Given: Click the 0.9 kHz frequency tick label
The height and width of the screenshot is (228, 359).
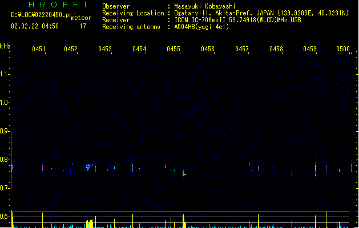Looking at the screenshot, I should click(4, 131).
